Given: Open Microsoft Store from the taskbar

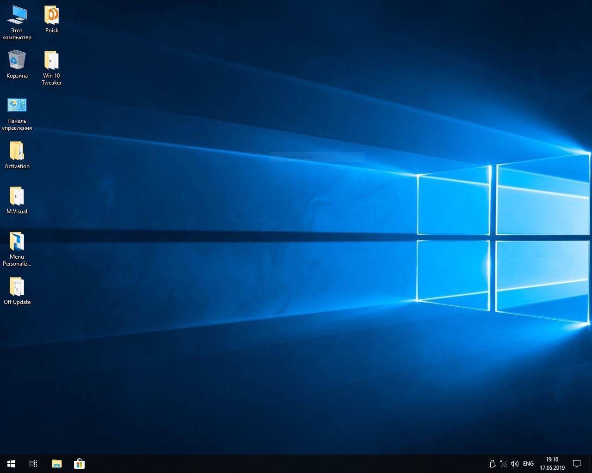Looking at the screenshot, I should coord(79,464).
